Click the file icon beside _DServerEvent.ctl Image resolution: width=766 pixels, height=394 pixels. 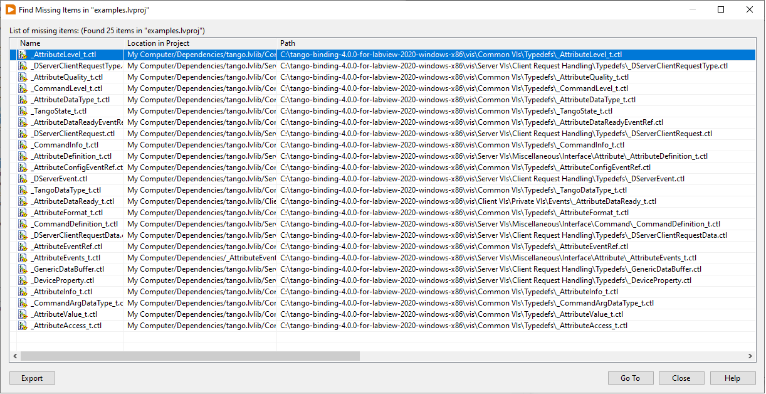click(23, 179)
